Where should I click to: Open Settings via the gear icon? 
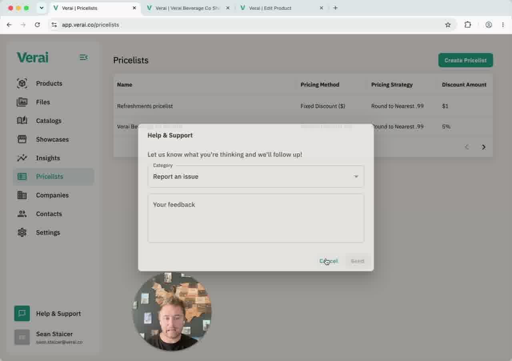click(22, 233)
